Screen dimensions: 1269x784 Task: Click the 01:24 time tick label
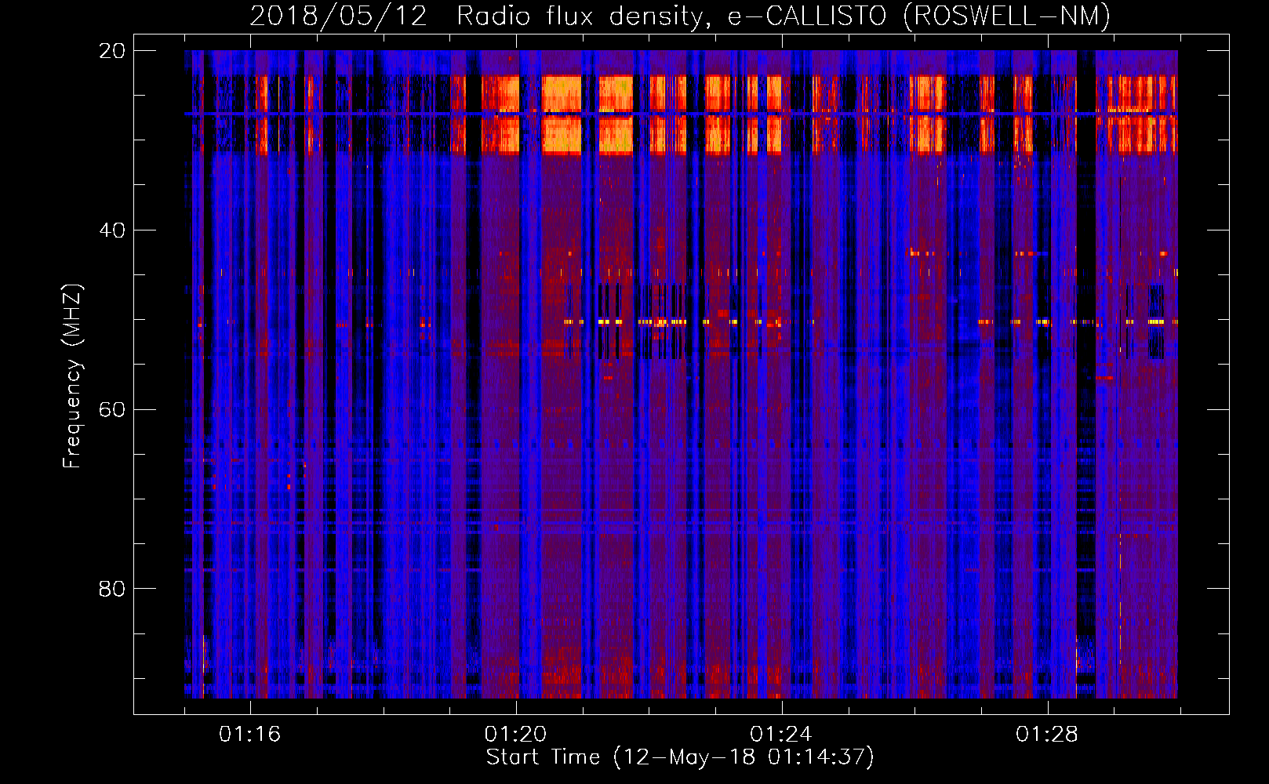pyautogui.click(x=781, y=735)
